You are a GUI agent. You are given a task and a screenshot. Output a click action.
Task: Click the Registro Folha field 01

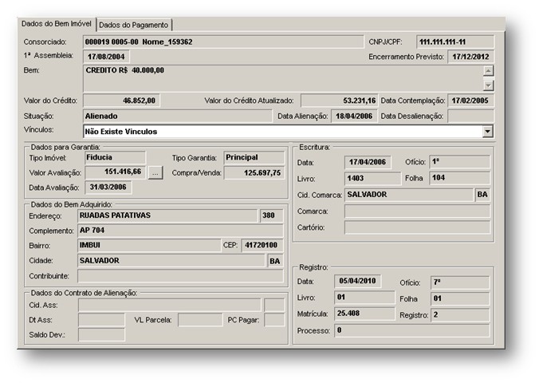click(460, 298)
